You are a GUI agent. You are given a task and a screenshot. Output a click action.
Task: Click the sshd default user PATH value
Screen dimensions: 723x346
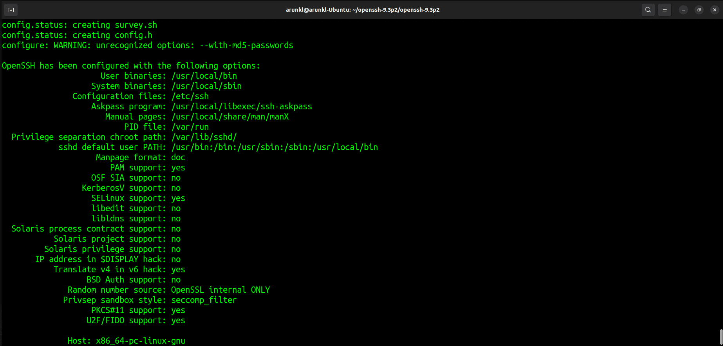[275, 147]
